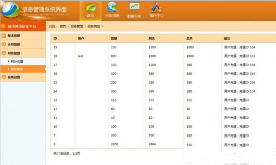
Task: Collapse the 财务管理 sidebar section
Action: [23, 53]
